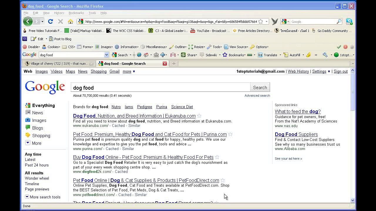This screenshot has width=376, height=211.
Task: Click the Google Toolbar Gmail envelope icon
Action: coord(173,55)
